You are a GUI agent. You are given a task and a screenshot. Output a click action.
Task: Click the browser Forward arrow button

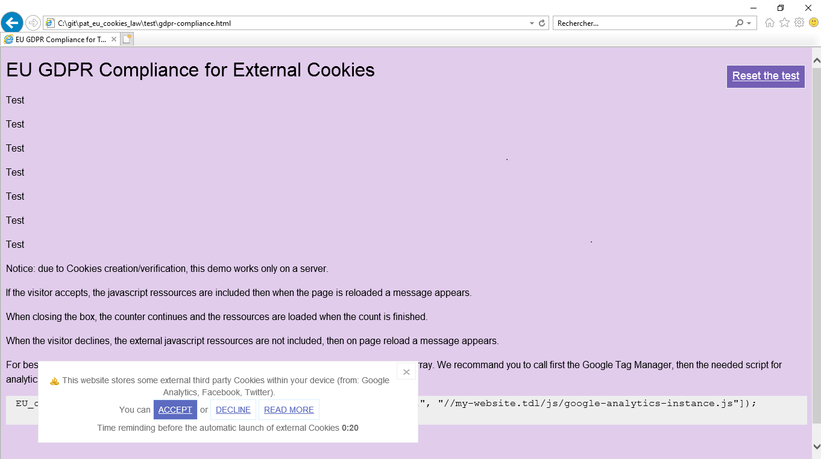(x=33, y=23)
